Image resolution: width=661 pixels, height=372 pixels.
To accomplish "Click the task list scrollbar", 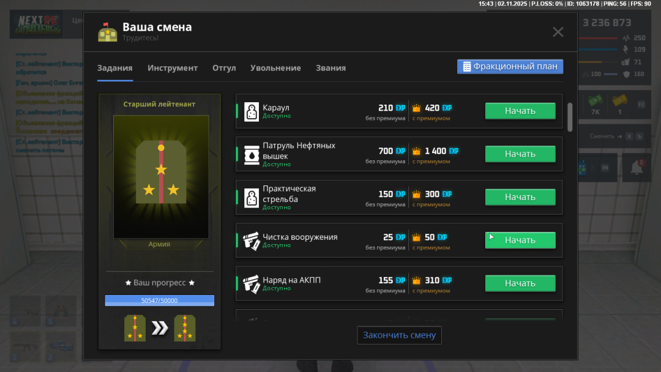I will [570, 116].
